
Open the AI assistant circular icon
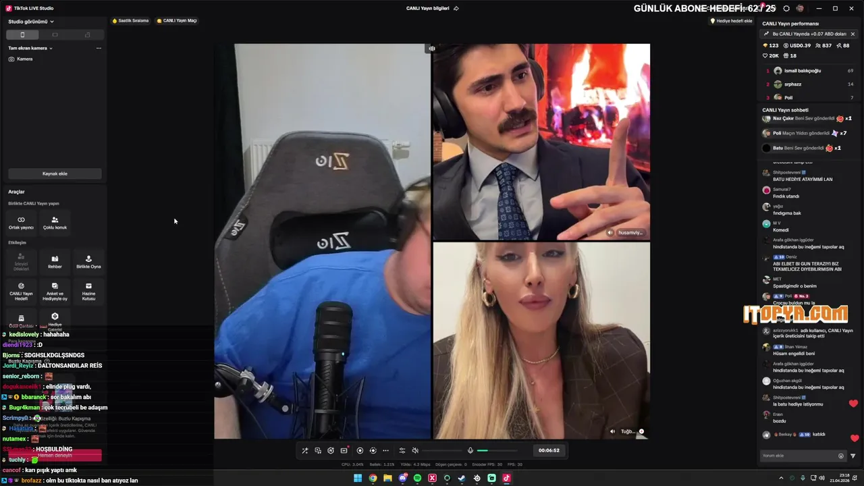331,450
